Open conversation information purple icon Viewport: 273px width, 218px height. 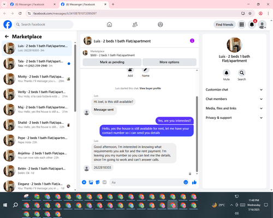point(192,41)
